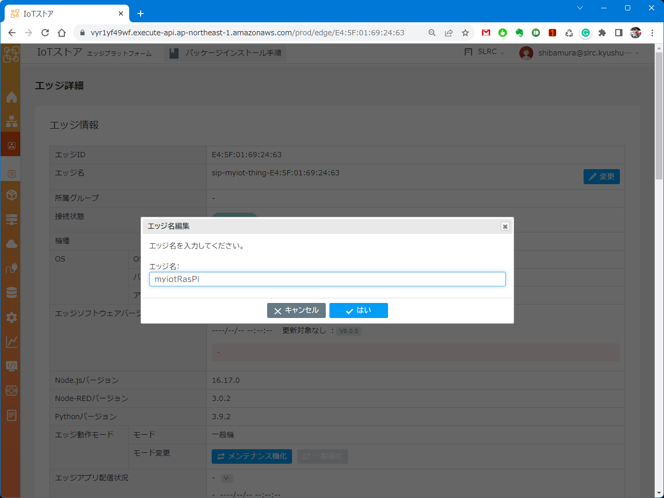Cancel edit with キャンセル button
Viewport: 664px width, 498px height.
click(x=296, y=310)
